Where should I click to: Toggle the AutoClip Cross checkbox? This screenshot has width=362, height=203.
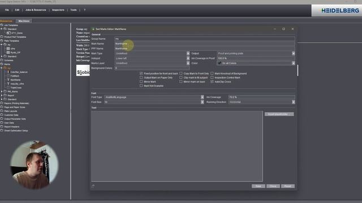coord(212,82)
